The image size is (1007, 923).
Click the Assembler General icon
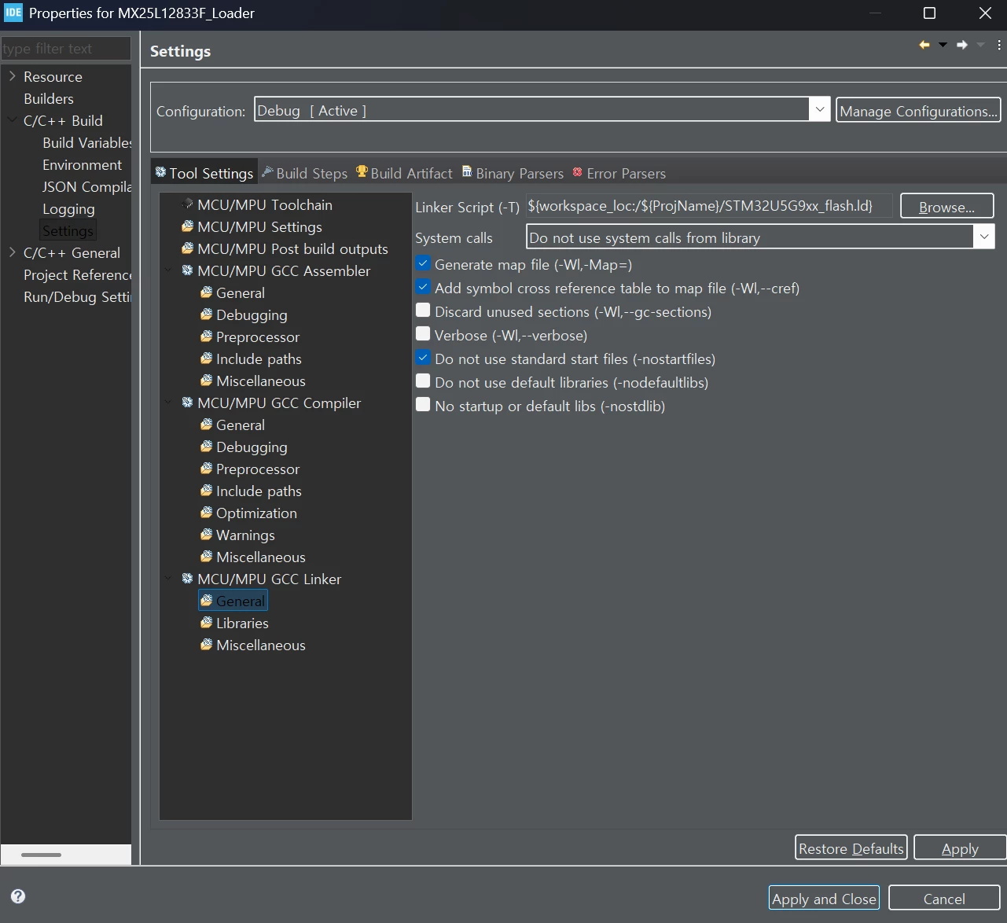(x=206, y=292)
